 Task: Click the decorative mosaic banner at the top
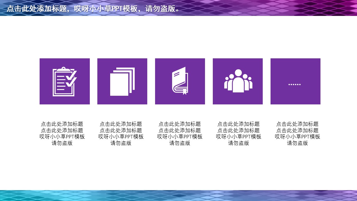(x=251, y=7)
